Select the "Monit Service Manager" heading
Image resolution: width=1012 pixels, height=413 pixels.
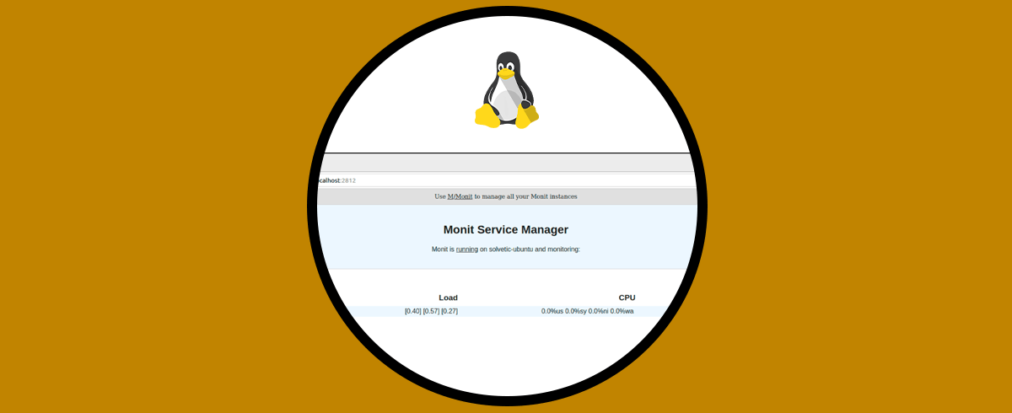[506, 229]
